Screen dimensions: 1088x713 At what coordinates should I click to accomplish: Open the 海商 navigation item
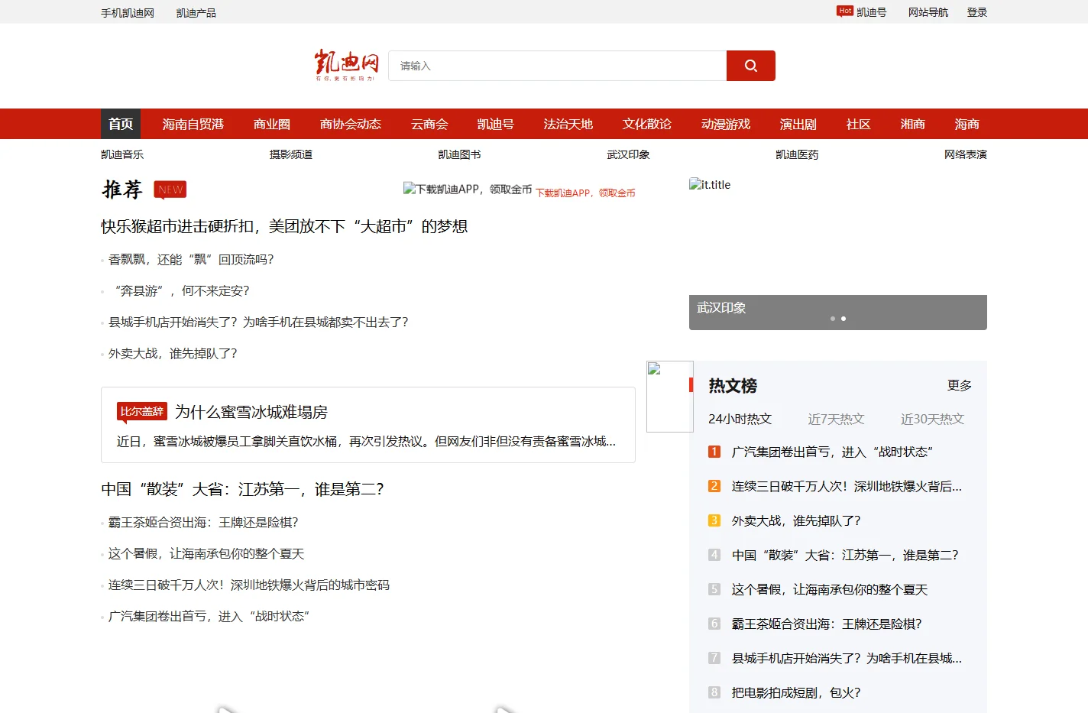tap(967, 124)
